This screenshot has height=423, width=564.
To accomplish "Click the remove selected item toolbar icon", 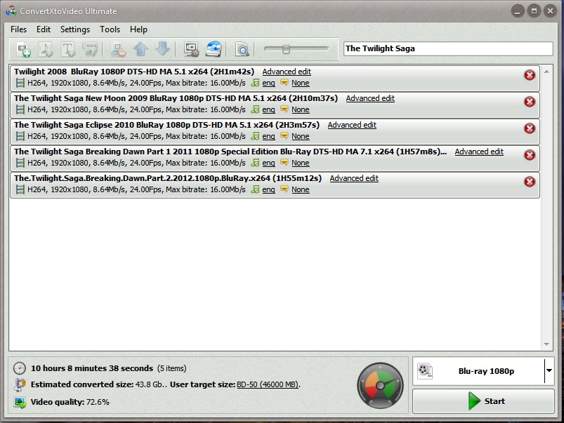I will [x=118, y=49].
